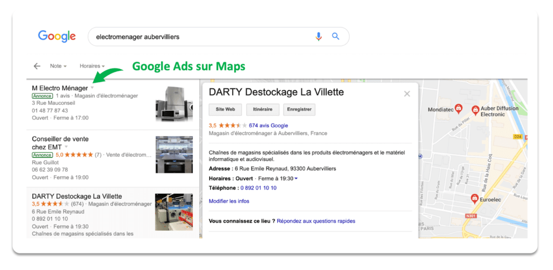Click the N301 road label on map

(x=470, y=215)
